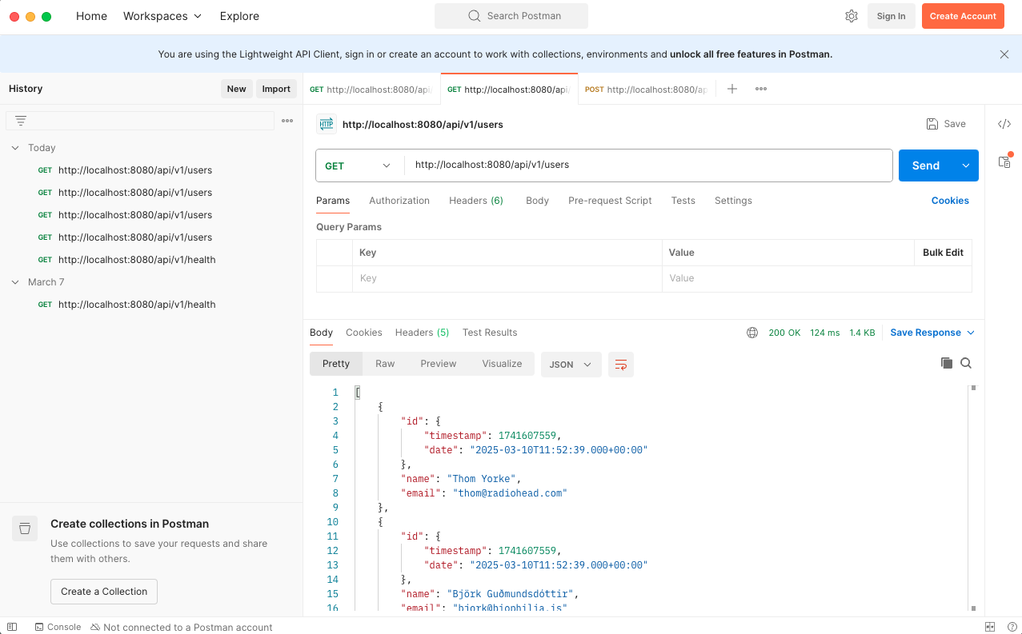Image resolution: width=1022 pixels, height=634 pixels.
Task: Search within response body icon
Action: point(966,363)
